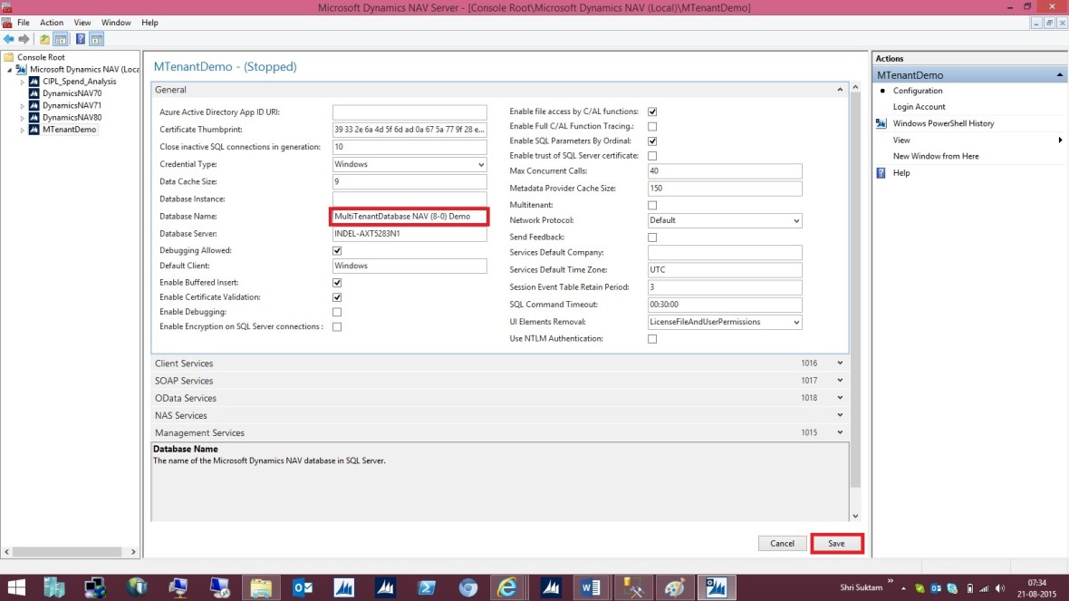Click the Up One Level folder icon
The image size is (1069, 601).
(44, 39)
